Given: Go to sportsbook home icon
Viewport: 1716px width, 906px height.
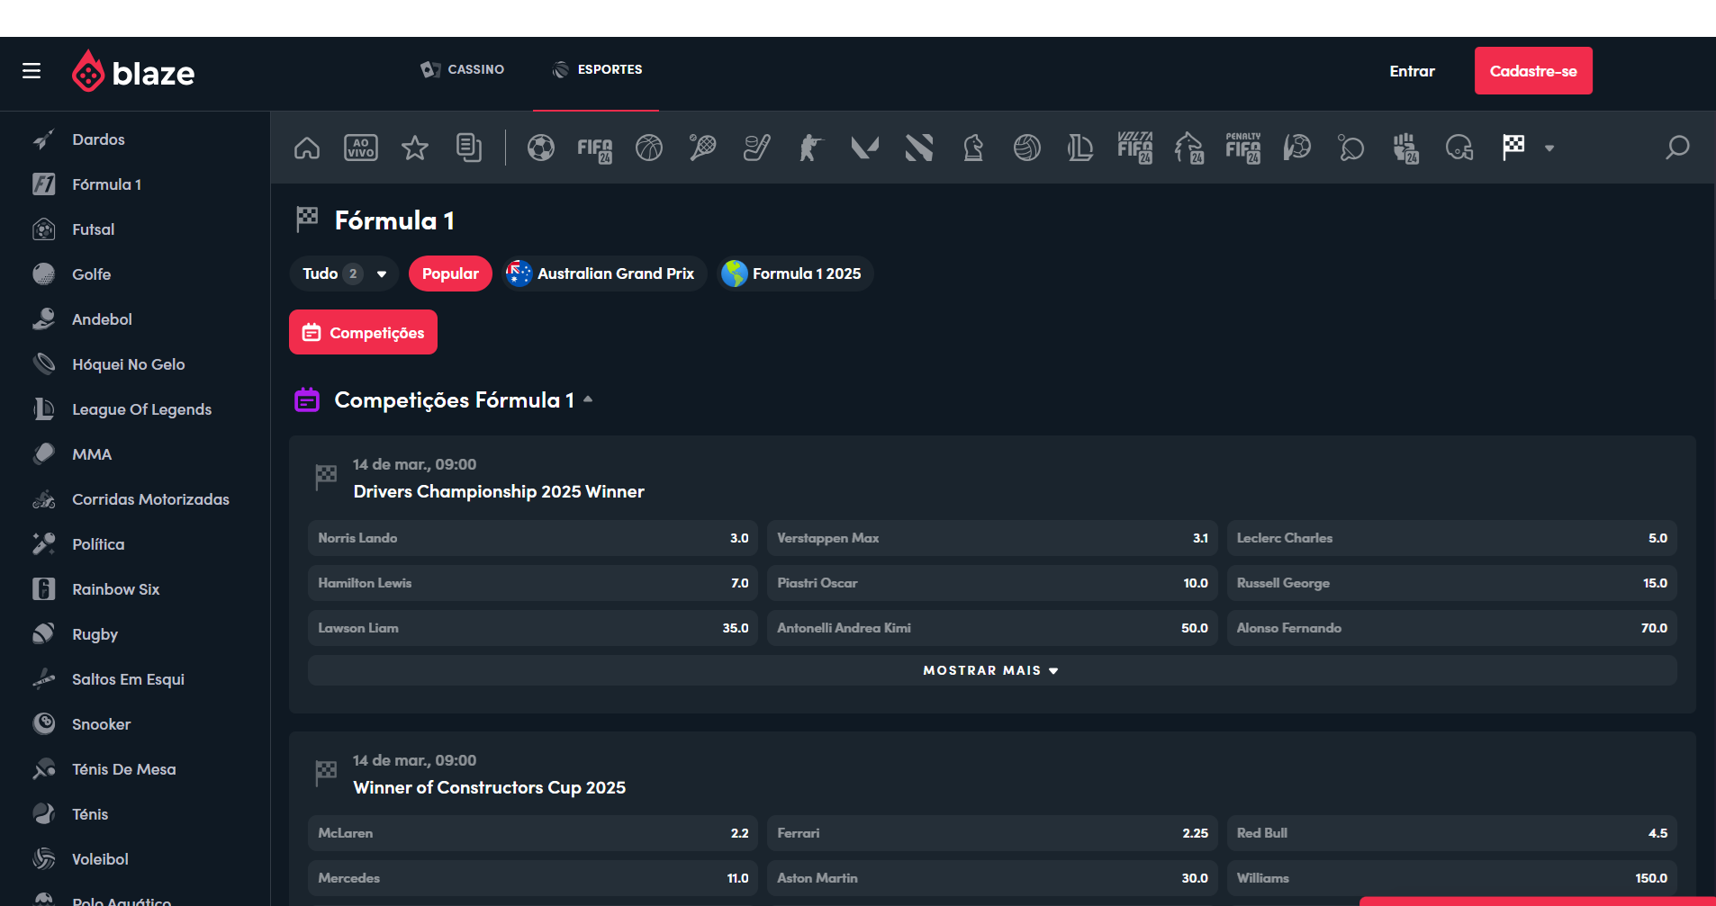Looking at the screenshot, I should pos(307,148).
